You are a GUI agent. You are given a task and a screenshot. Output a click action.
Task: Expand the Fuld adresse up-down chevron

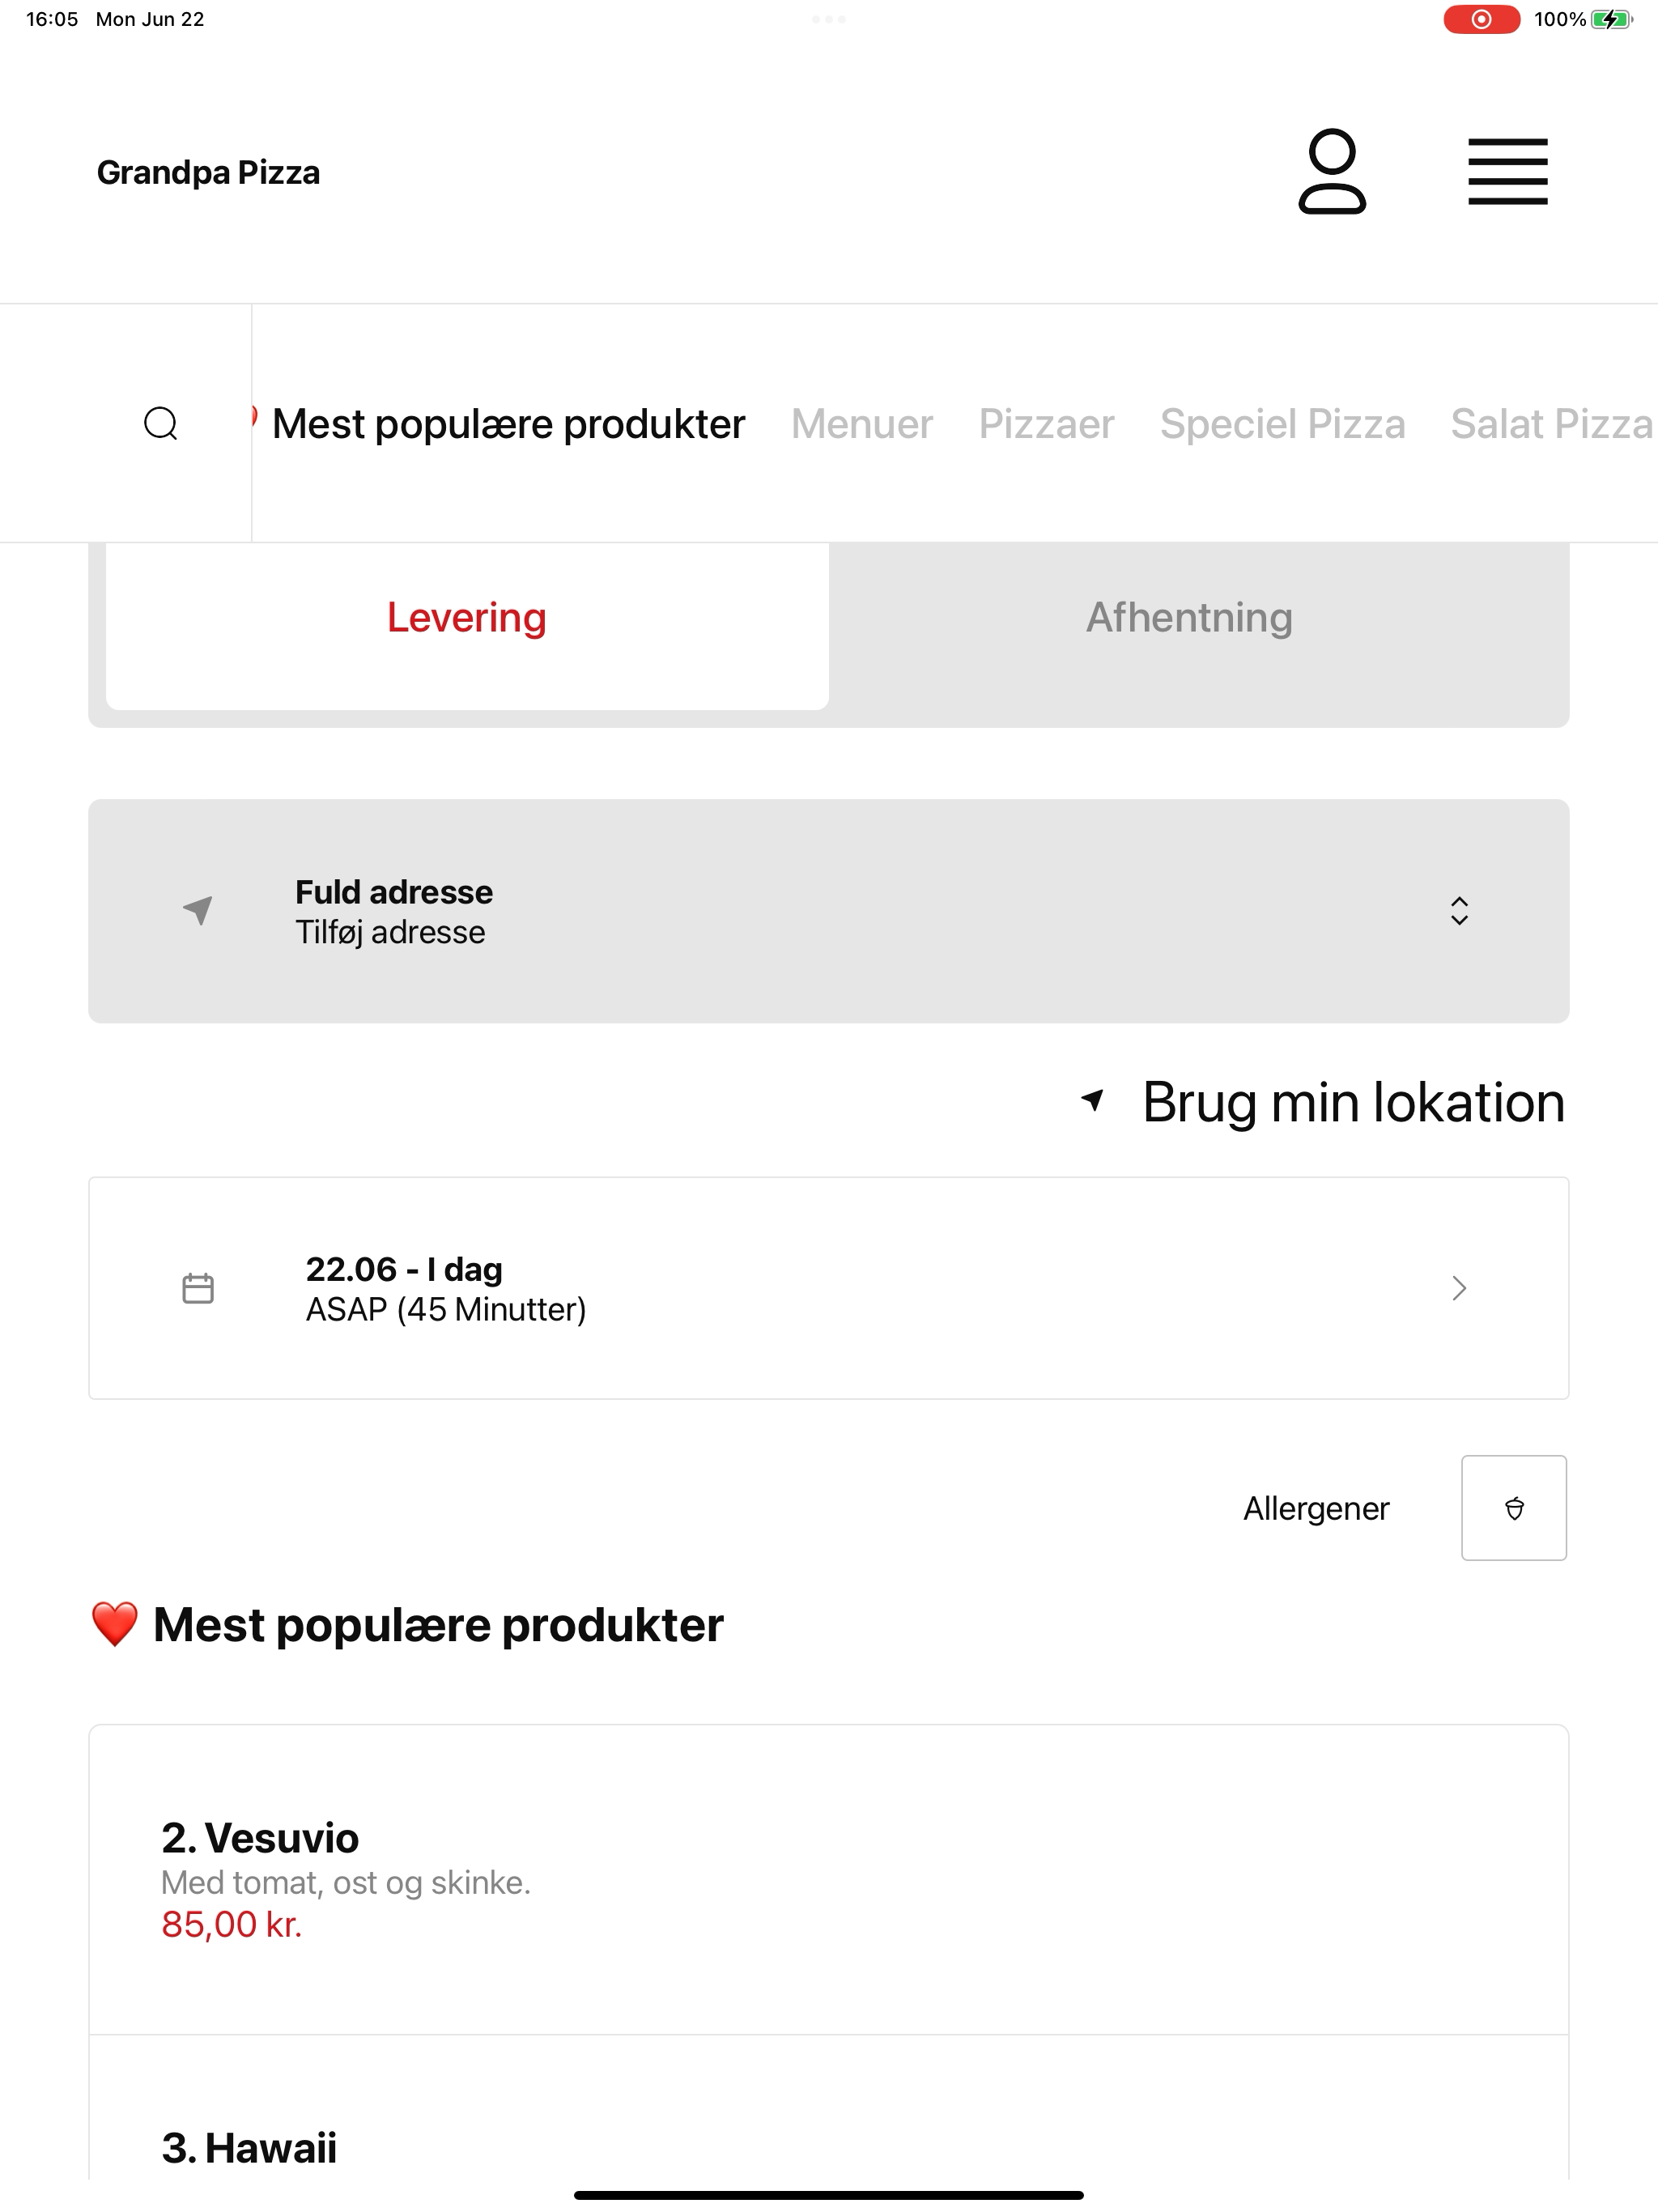coord(1459,910)
